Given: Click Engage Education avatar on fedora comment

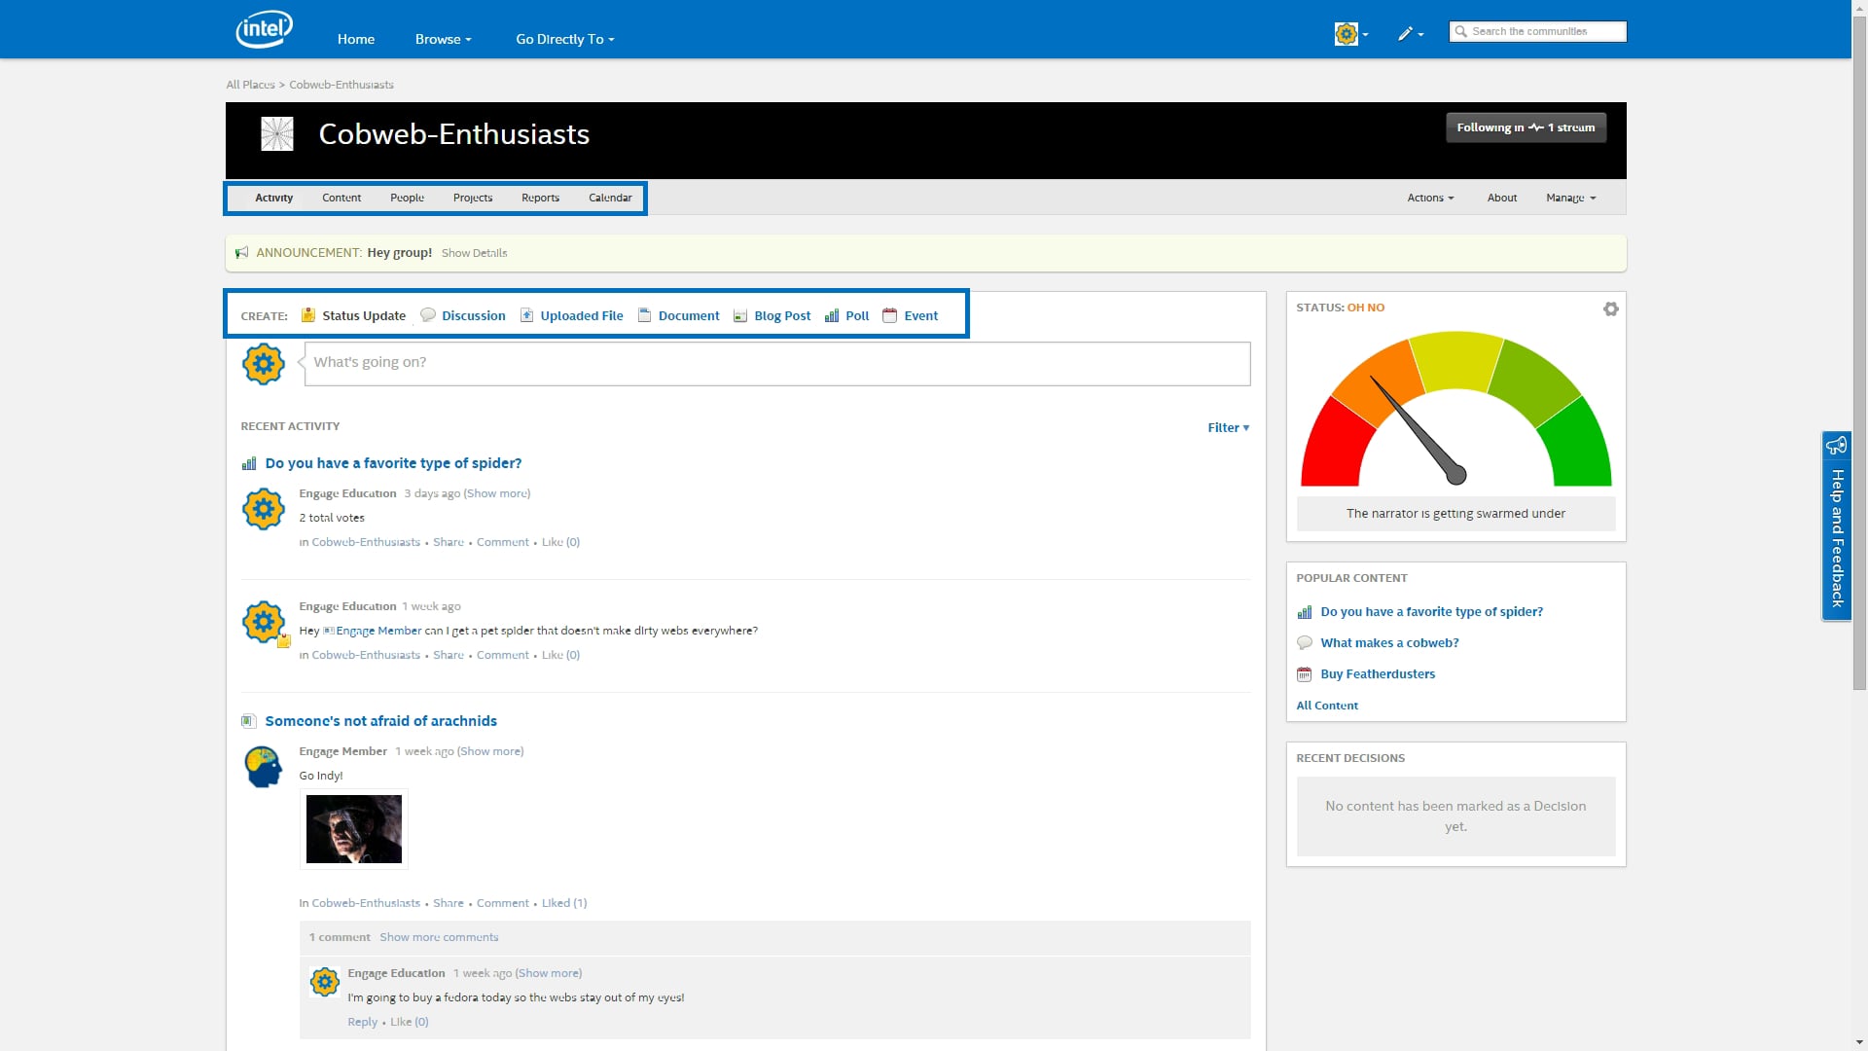Looking at the screenshot, I should 324,981.
